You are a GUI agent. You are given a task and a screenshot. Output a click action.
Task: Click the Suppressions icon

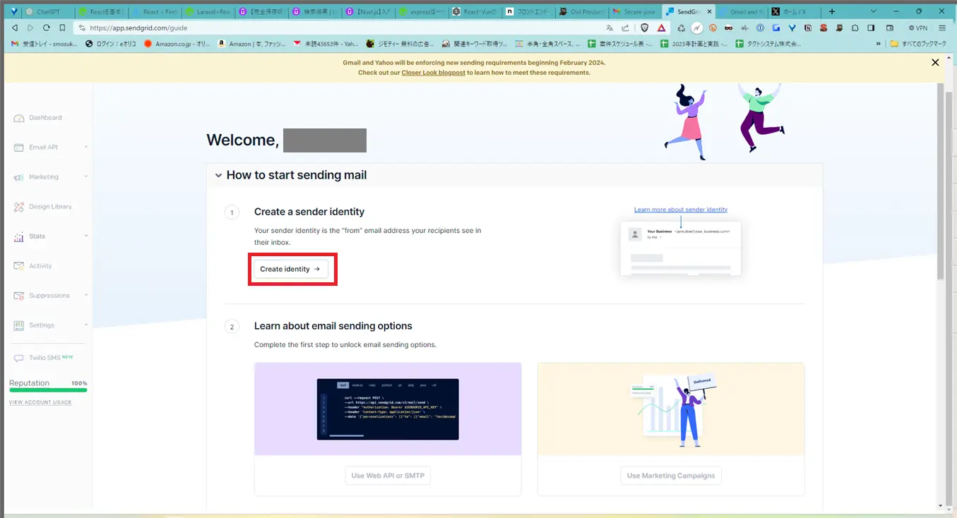(18, 295)
